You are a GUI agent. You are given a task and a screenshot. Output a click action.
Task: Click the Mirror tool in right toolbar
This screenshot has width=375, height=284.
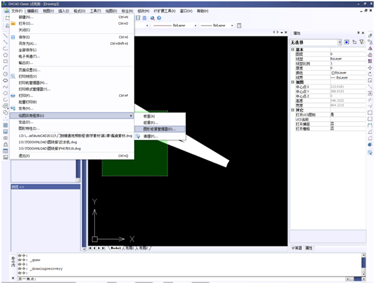[370, 48]
